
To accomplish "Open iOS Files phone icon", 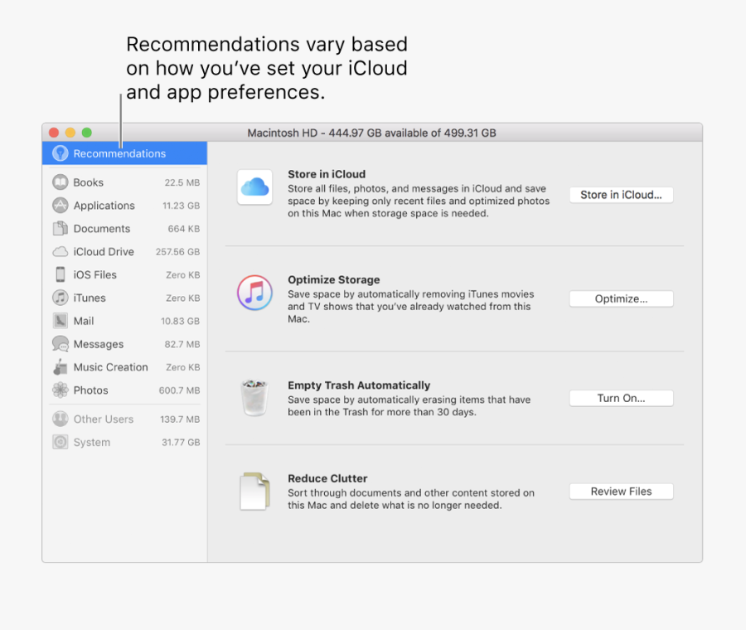I will 61,274.
